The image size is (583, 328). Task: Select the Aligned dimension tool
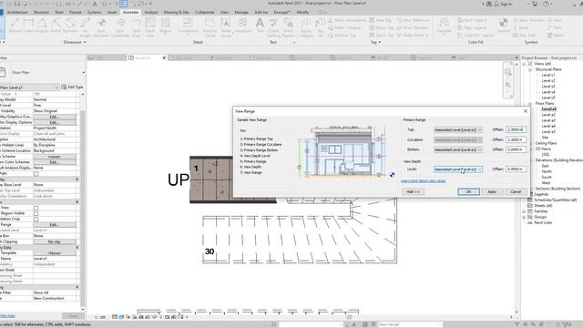pyautogui.click(x=15, y=26)
